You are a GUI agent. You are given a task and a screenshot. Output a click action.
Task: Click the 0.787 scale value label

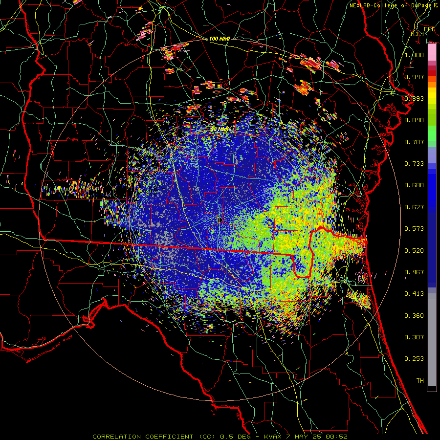pos(414,142)
